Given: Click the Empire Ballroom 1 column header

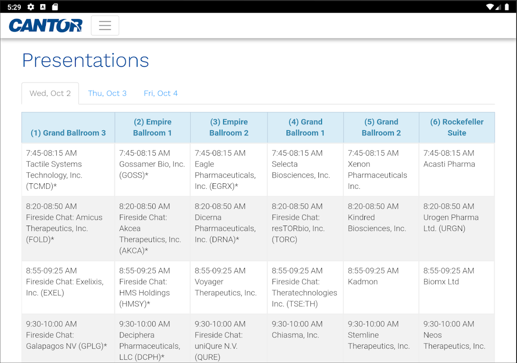Looking at the screenshot, I should [x=153, y=128].
